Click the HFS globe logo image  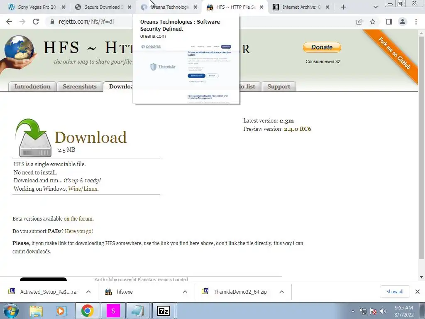coord(18,54)
